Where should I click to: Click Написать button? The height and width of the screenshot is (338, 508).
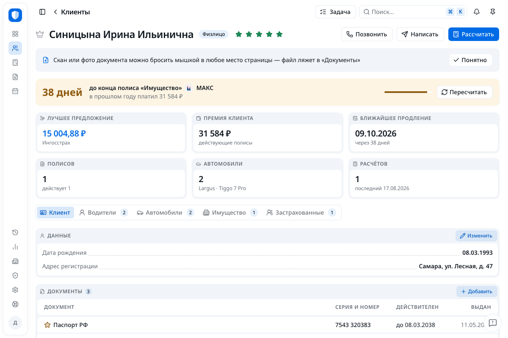tap(420, 34)
